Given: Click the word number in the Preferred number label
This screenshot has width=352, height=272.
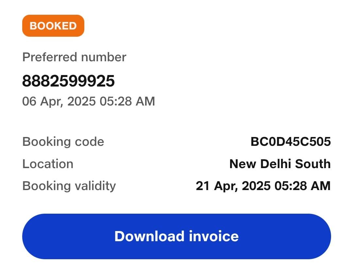Looking at the screenshot, I should click(x=104, y=57).
